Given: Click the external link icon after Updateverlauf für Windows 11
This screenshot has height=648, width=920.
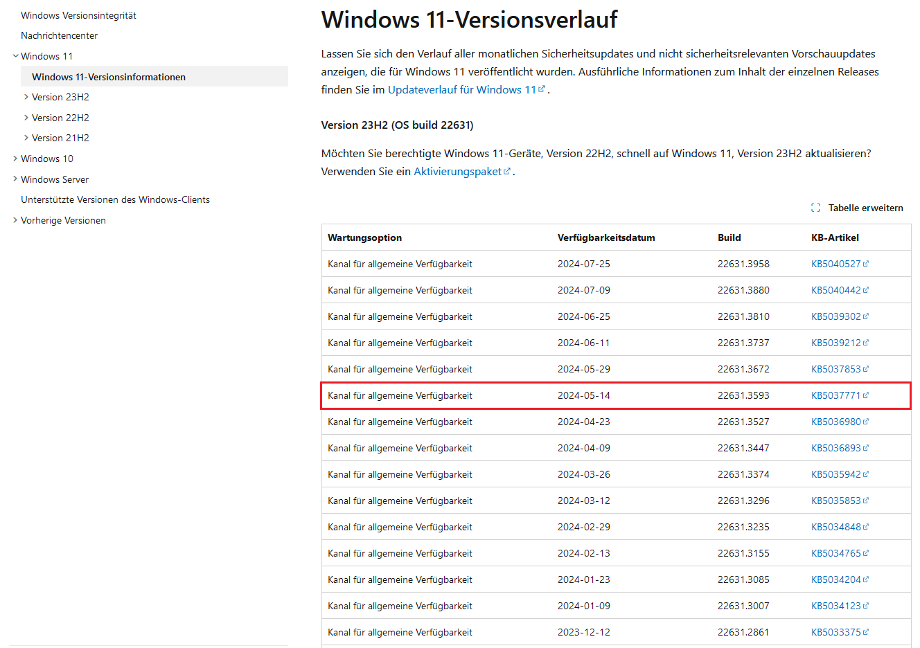Looking at the screenshot, I should point(542,89).
